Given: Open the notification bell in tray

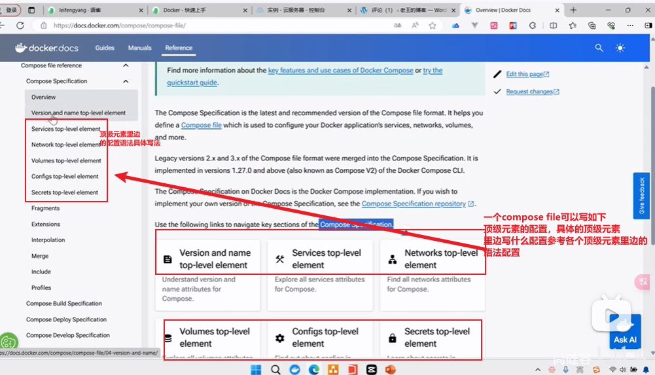Looking at the screenshot, I should [646, 370].
